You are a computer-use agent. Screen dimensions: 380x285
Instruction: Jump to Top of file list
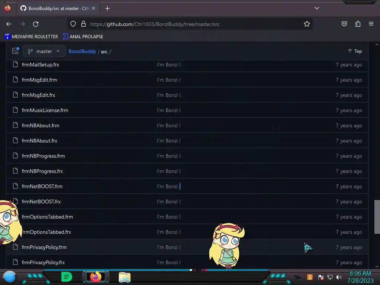coord(355,51)
